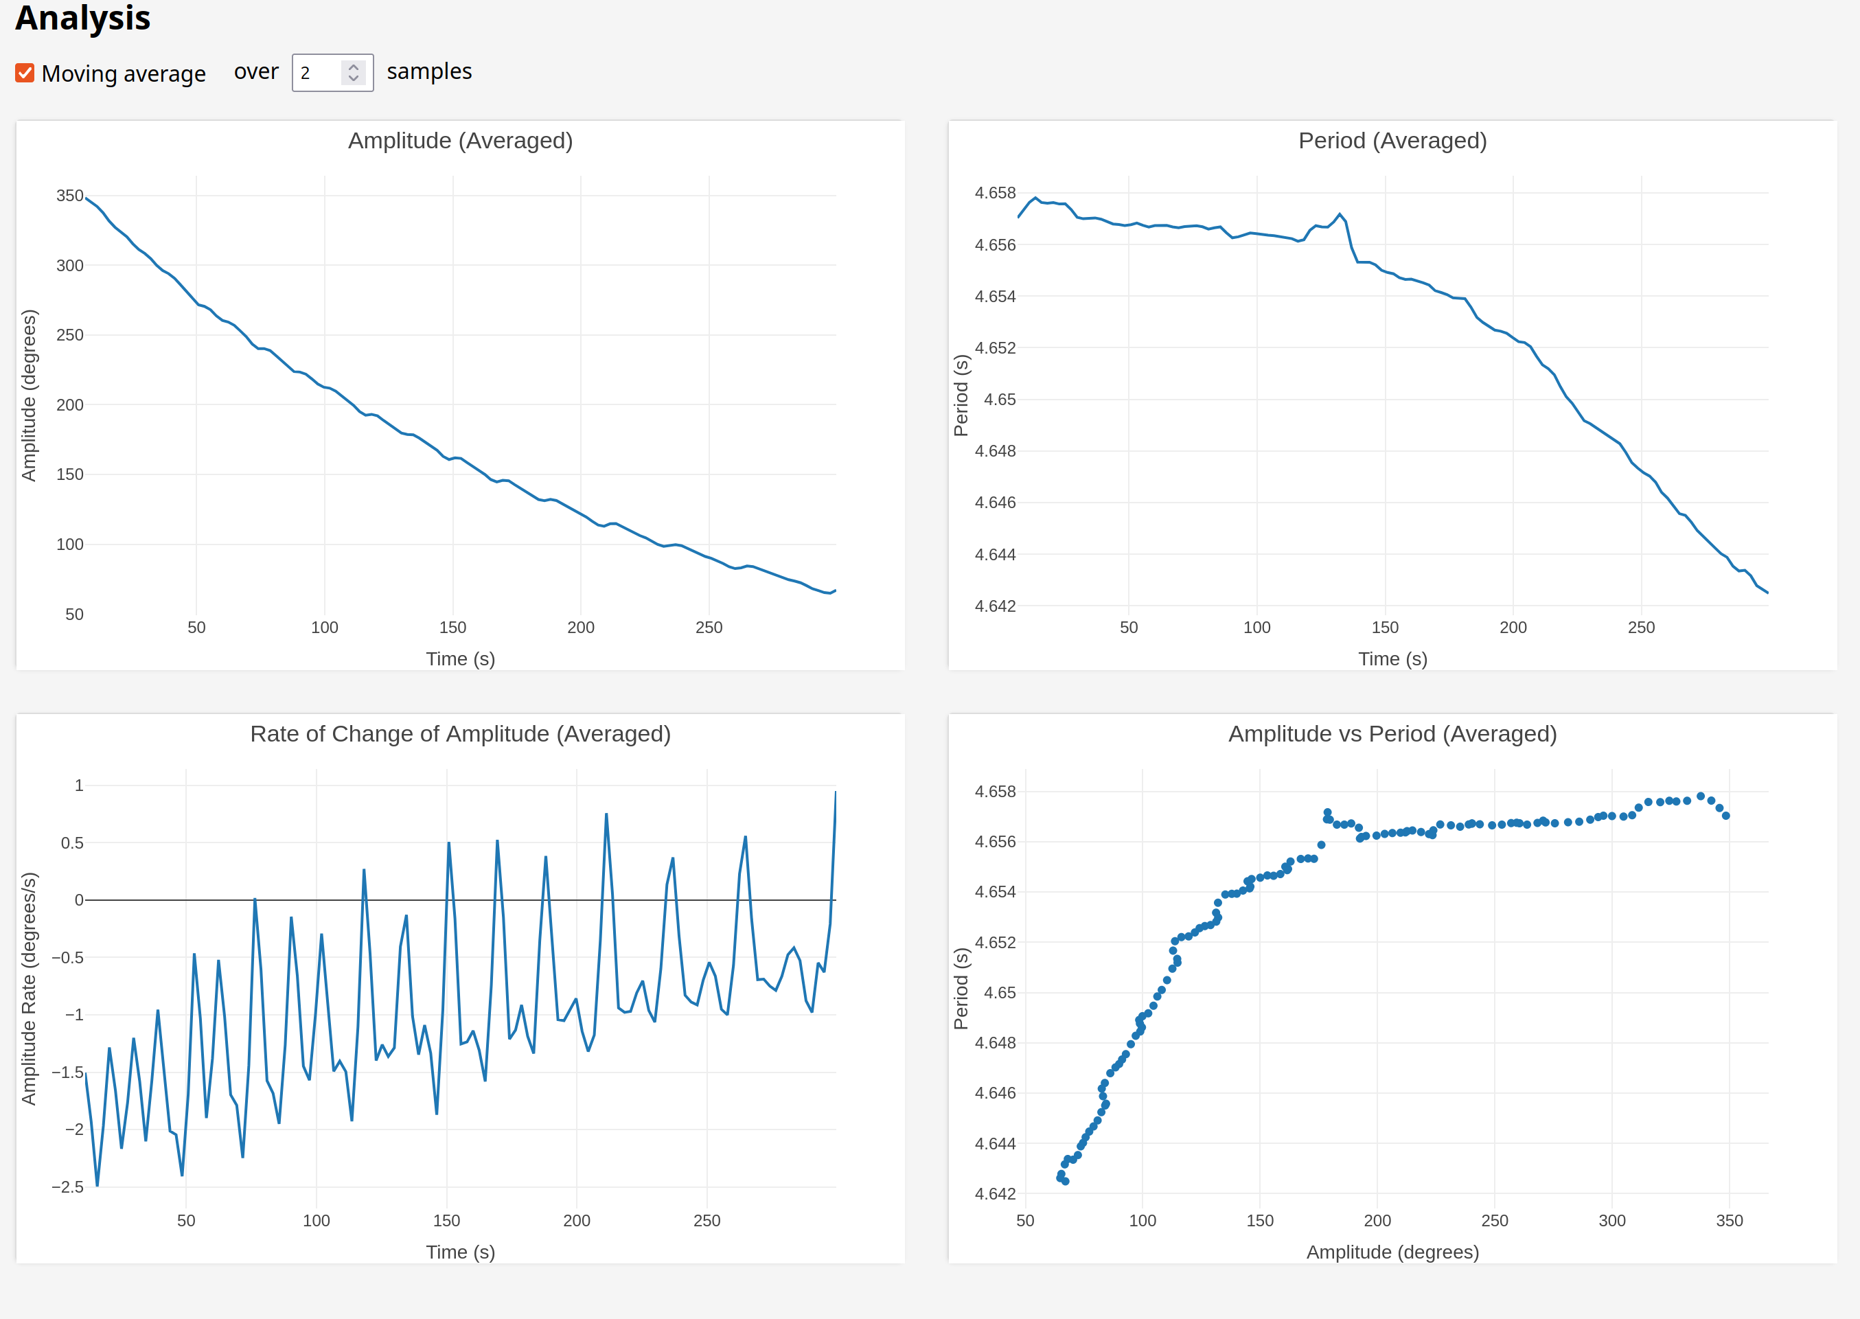Click the rightmost scatter point near amplitude 350
This screenshot has height=1319, width=1860.
tap(1725, 816)
